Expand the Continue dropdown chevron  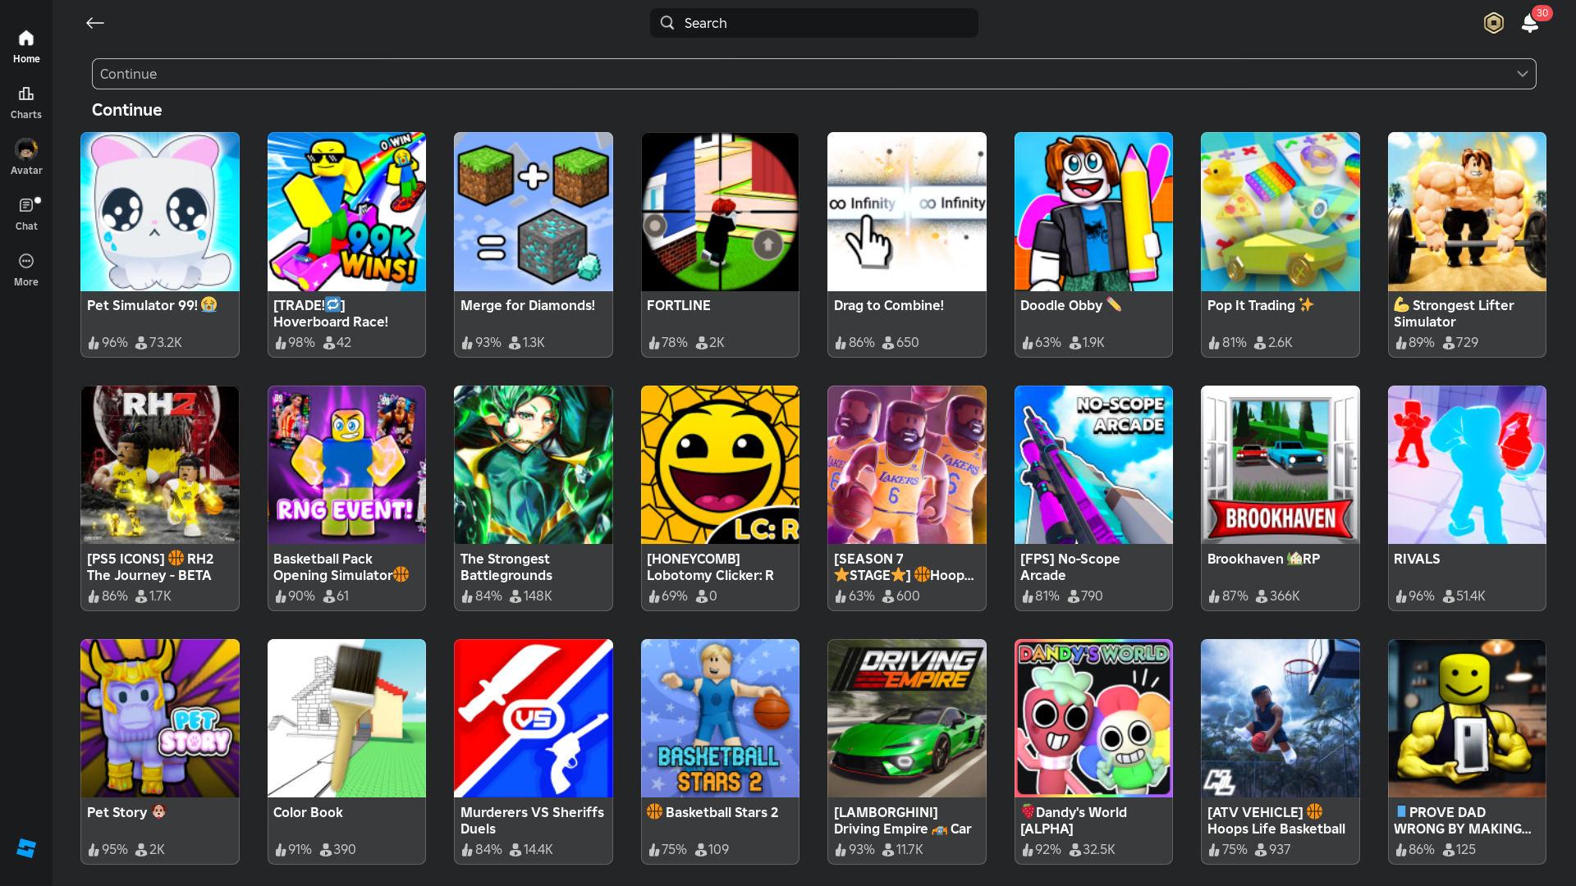1522,74
